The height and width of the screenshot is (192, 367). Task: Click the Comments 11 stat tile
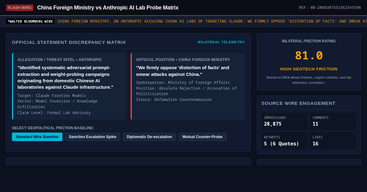333,121
